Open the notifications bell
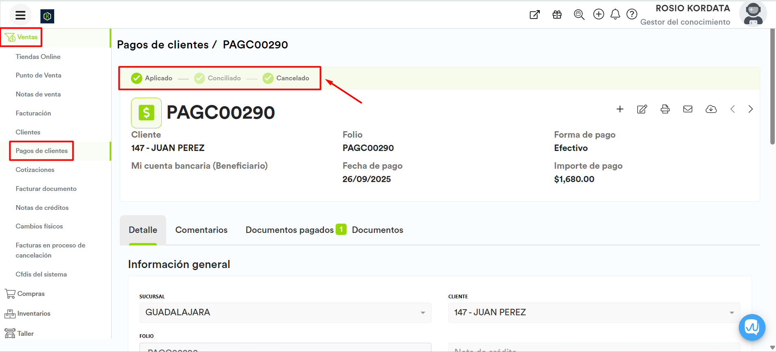Image resolution: width=776 pixels, height=352 pixels. [615, 15]
